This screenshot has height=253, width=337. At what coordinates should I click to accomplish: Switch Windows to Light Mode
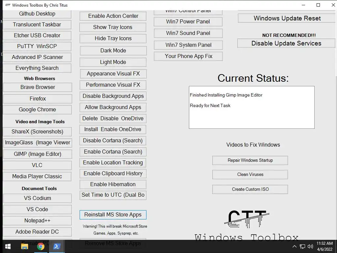point(113,62)
